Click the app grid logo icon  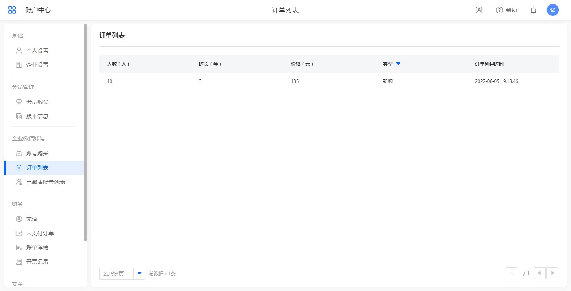(x=12, y=10)
